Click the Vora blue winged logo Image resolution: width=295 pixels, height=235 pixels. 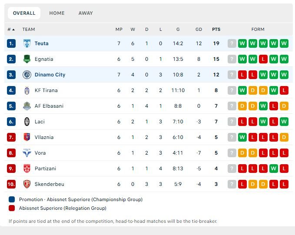click(27, 153)
